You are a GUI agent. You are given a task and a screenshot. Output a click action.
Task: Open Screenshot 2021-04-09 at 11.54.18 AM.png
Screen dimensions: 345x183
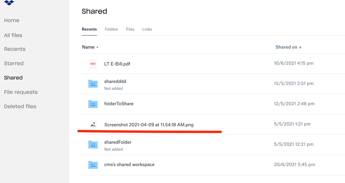pyautogui.click(x=149, y=125)
